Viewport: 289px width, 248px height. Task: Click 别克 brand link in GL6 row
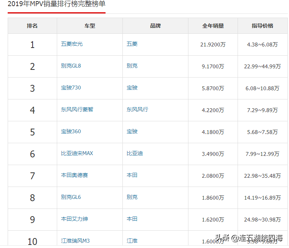click(x=132, y=197)
